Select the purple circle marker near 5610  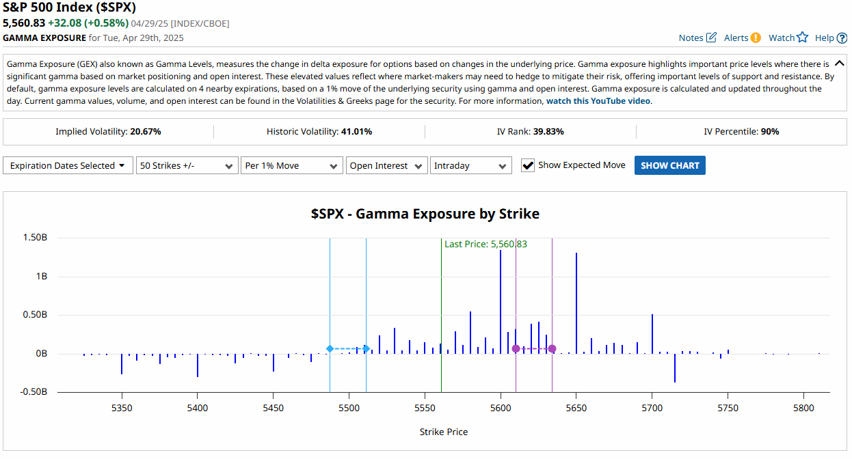(516, 349)
